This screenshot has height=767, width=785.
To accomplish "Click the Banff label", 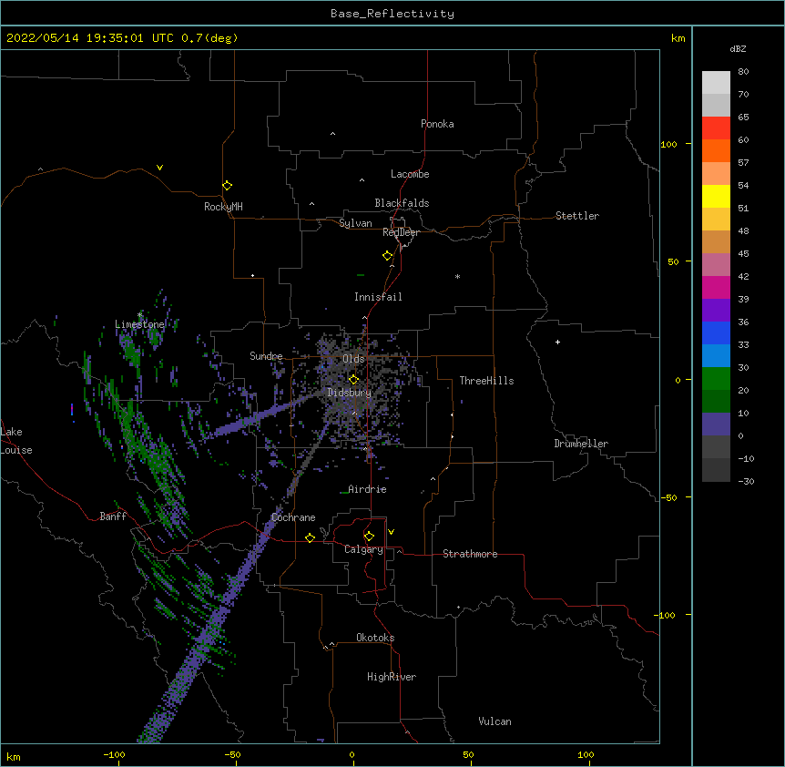I will point(113,516).
